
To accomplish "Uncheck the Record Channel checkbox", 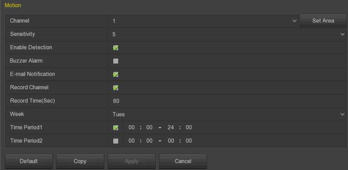I will (x=116, y=88).
